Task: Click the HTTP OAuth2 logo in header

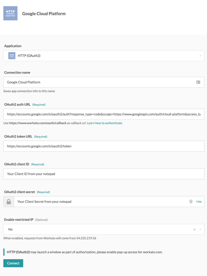Action: pyautogui.click(x=10, y=13)
